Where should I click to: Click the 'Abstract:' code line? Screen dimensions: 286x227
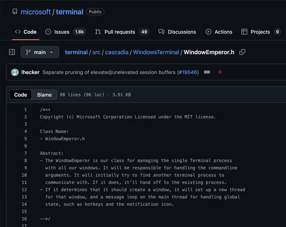coord(52,153)
